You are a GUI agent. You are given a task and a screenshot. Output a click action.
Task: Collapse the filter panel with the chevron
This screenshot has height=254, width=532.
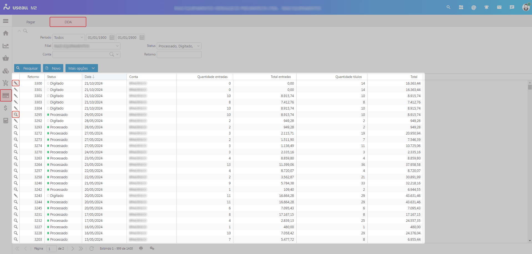coord(19,31)
